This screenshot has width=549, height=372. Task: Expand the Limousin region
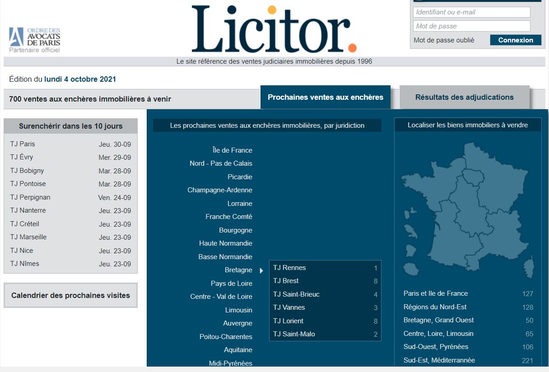pos(239,310)
